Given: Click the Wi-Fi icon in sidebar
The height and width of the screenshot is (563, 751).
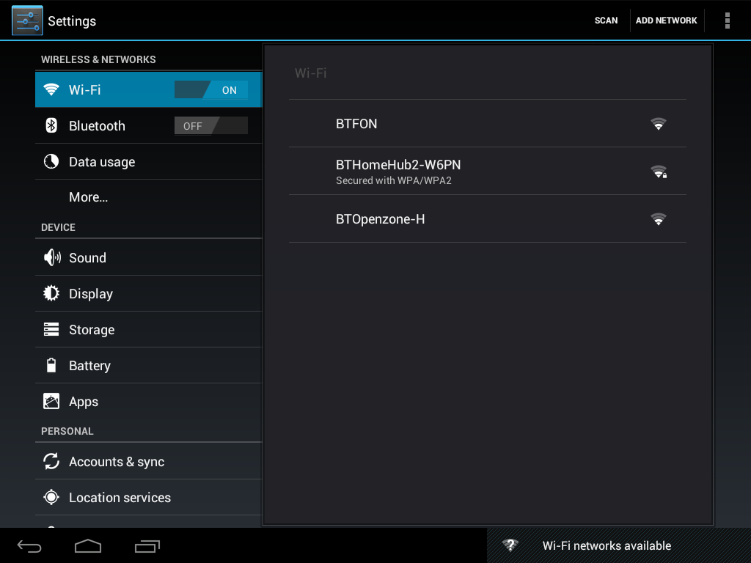Looking at the screenshot, I should (51, 89).
